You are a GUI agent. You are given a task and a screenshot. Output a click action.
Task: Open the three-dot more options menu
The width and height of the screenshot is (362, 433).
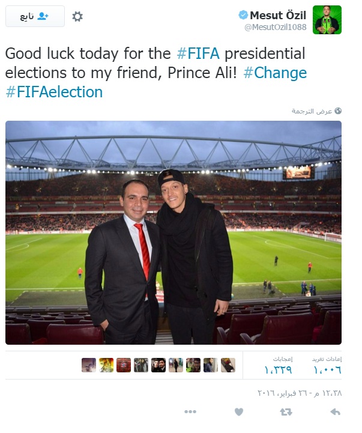click(x=190, y=411)
